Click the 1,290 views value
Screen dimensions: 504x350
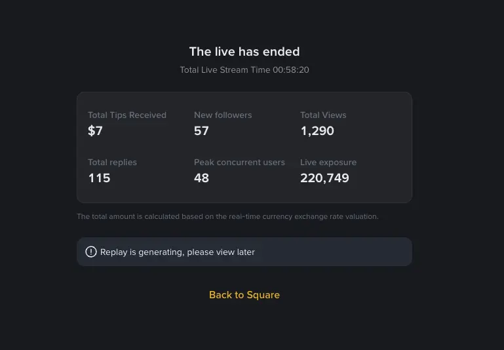(317, 131)
